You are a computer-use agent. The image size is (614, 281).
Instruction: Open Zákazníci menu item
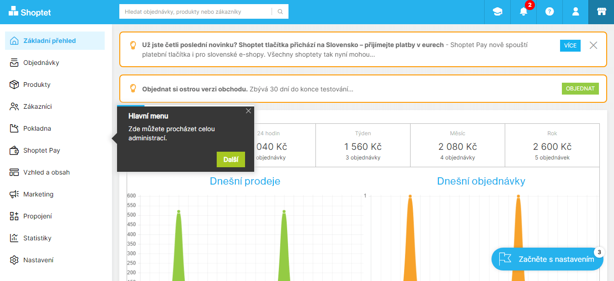55,106
